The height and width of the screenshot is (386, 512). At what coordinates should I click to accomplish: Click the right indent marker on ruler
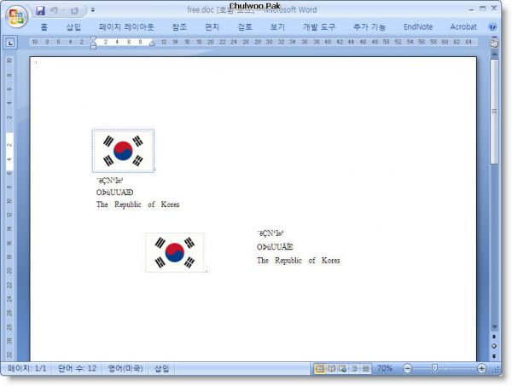point(152,43)
